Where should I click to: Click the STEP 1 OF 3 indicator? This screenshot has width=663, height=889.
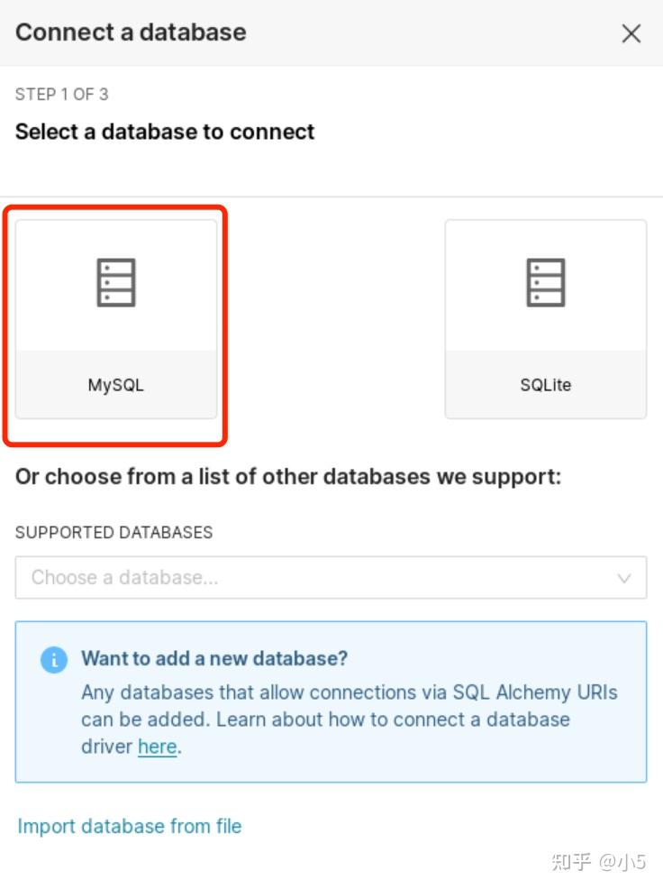click(x=62, y=94)
